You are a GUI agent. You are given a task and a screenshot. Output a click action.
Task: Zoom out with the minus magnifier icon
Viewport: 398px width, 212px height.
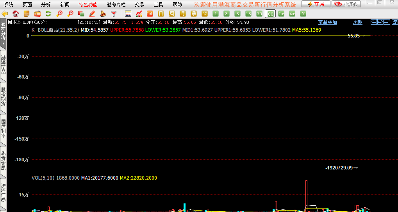(x=70, y=14)
